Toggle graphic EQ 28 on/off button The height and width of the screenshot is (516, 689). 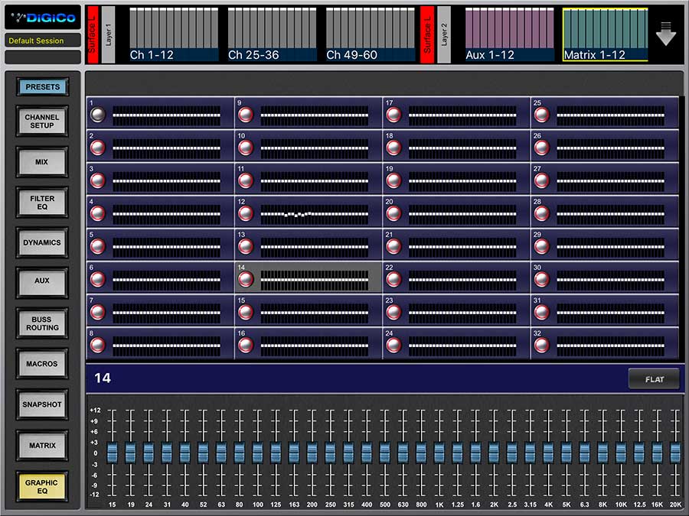click(x=542, y=214)
